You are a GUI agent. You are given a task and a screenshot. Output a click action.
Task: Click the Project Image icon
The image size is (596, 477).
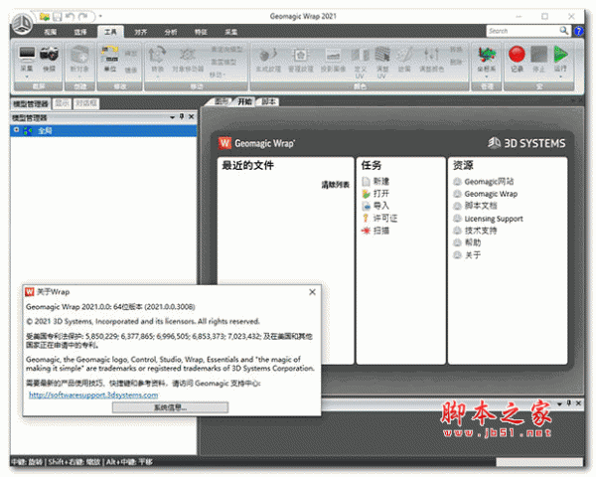point(333,55)
